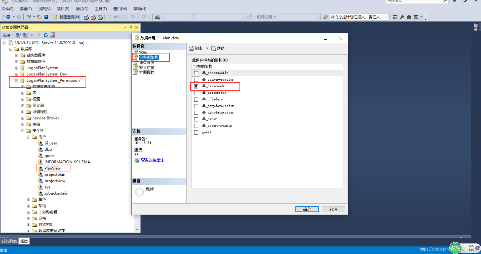Open the toolbox icon in toolbar
481x254 pixels.
click(x=409, y=17)
